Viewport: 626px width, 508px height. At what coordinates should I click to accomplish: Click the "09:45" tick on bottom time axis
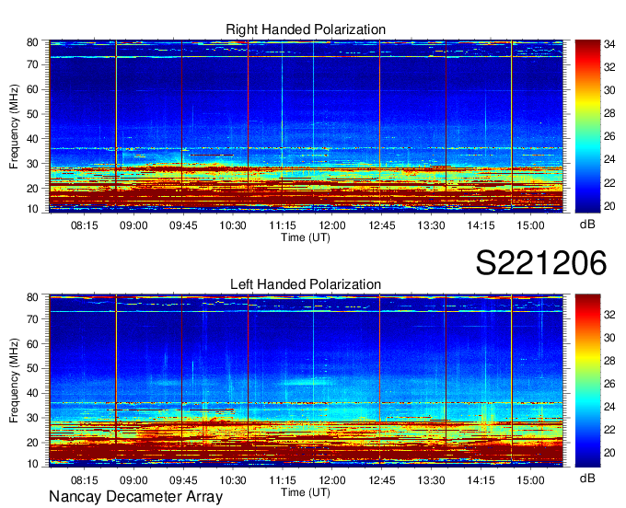[x=183, y=480]
